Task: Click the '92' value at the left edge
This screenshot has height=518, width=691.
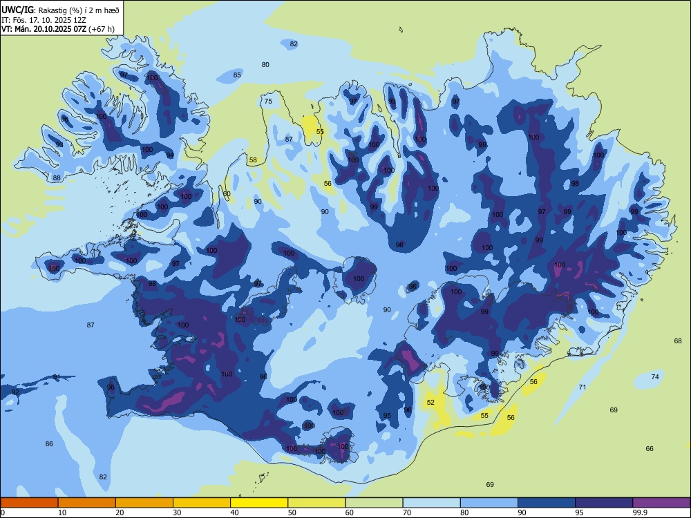Action: pyautogui.click(x=15, y=392)
